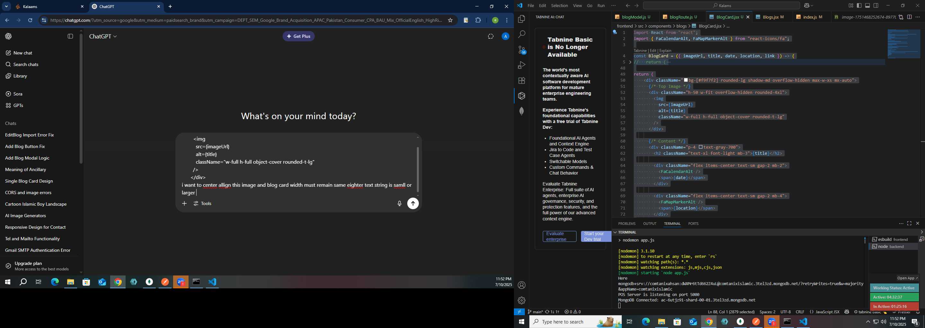Image resolution: width=925 pixels, height=328 pixels.
Task: Click Start your Dev trial button
Action: coord(596,237)
